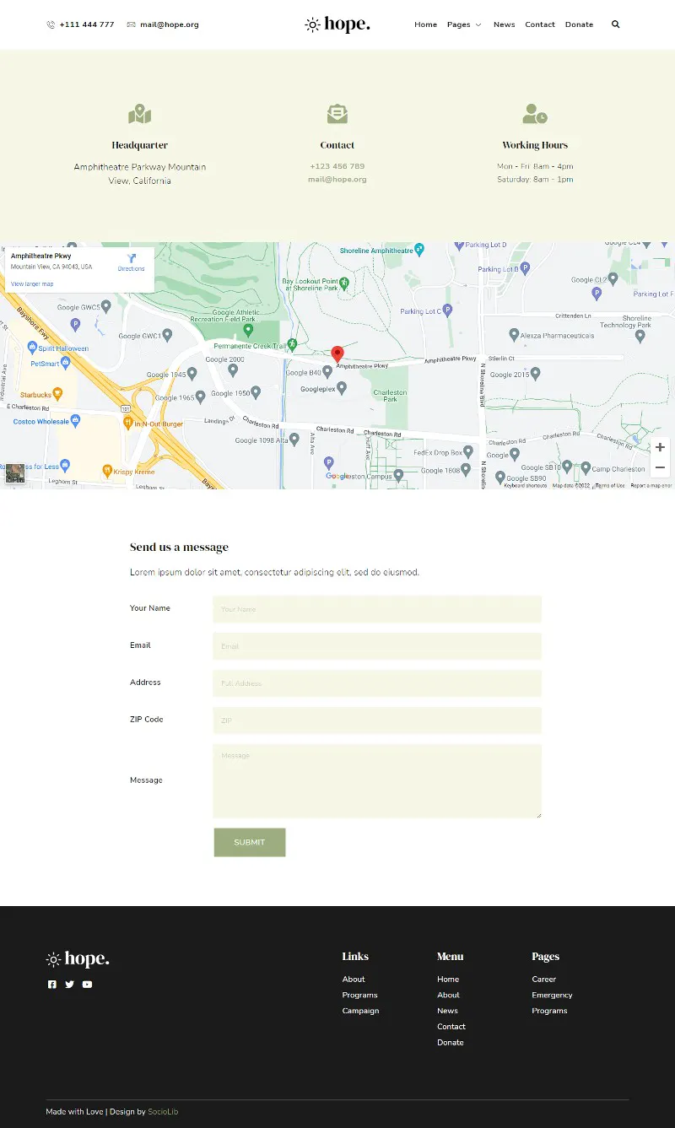Open the Twitter icon in footer
The width and height of the screenshot is (675, 1128).
69,985
